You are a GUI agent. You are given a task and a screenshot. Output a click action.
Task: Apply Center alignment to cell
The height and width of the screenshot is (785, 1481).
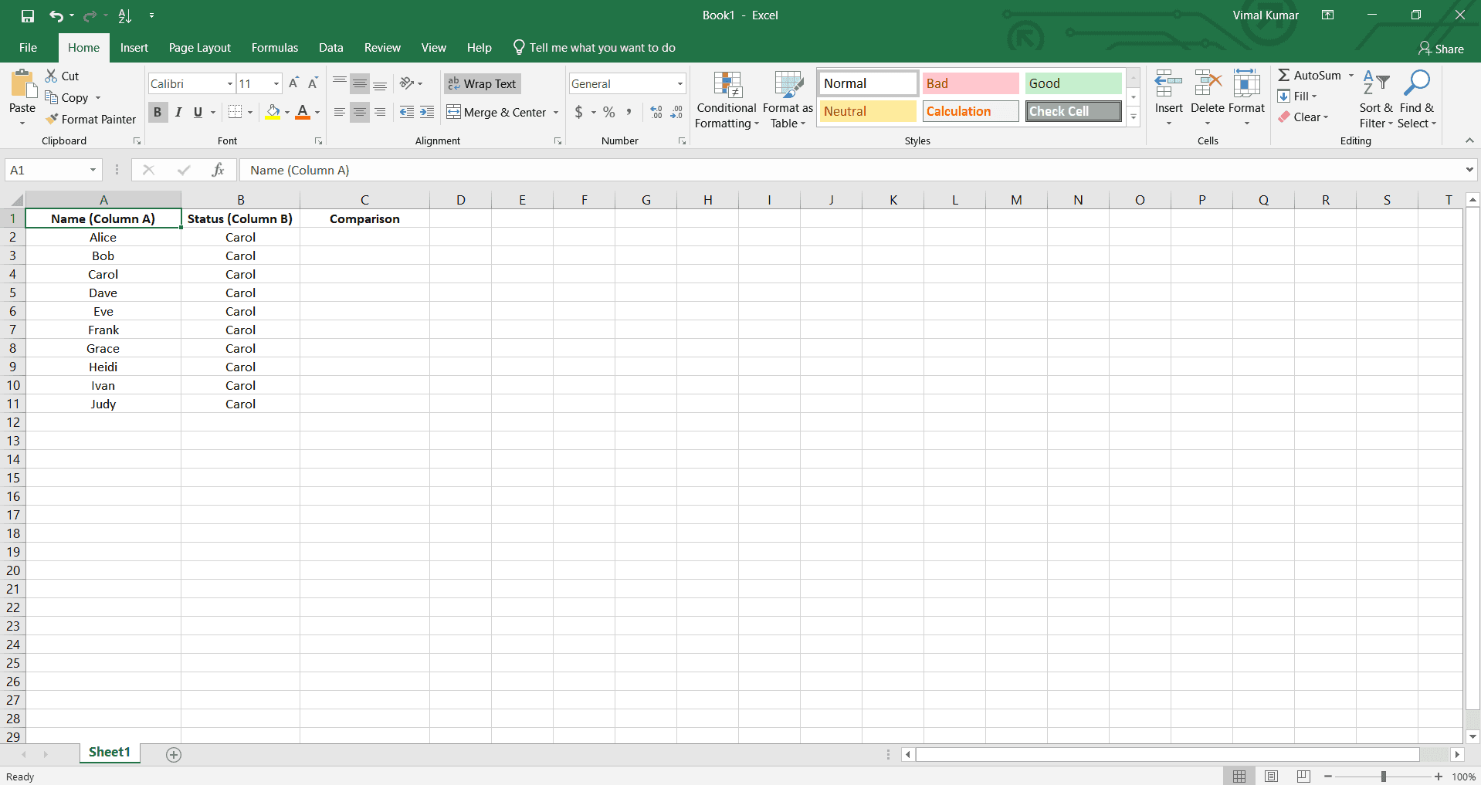(x=359, y=112)
